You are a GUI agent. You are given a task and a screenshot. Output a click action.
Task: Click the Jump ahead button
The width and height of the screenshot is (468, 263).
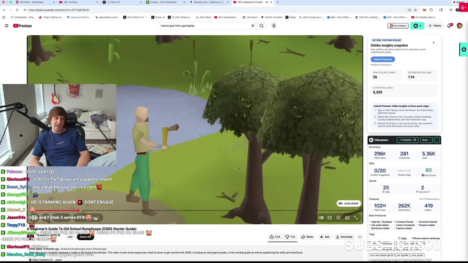click(348, 203)
